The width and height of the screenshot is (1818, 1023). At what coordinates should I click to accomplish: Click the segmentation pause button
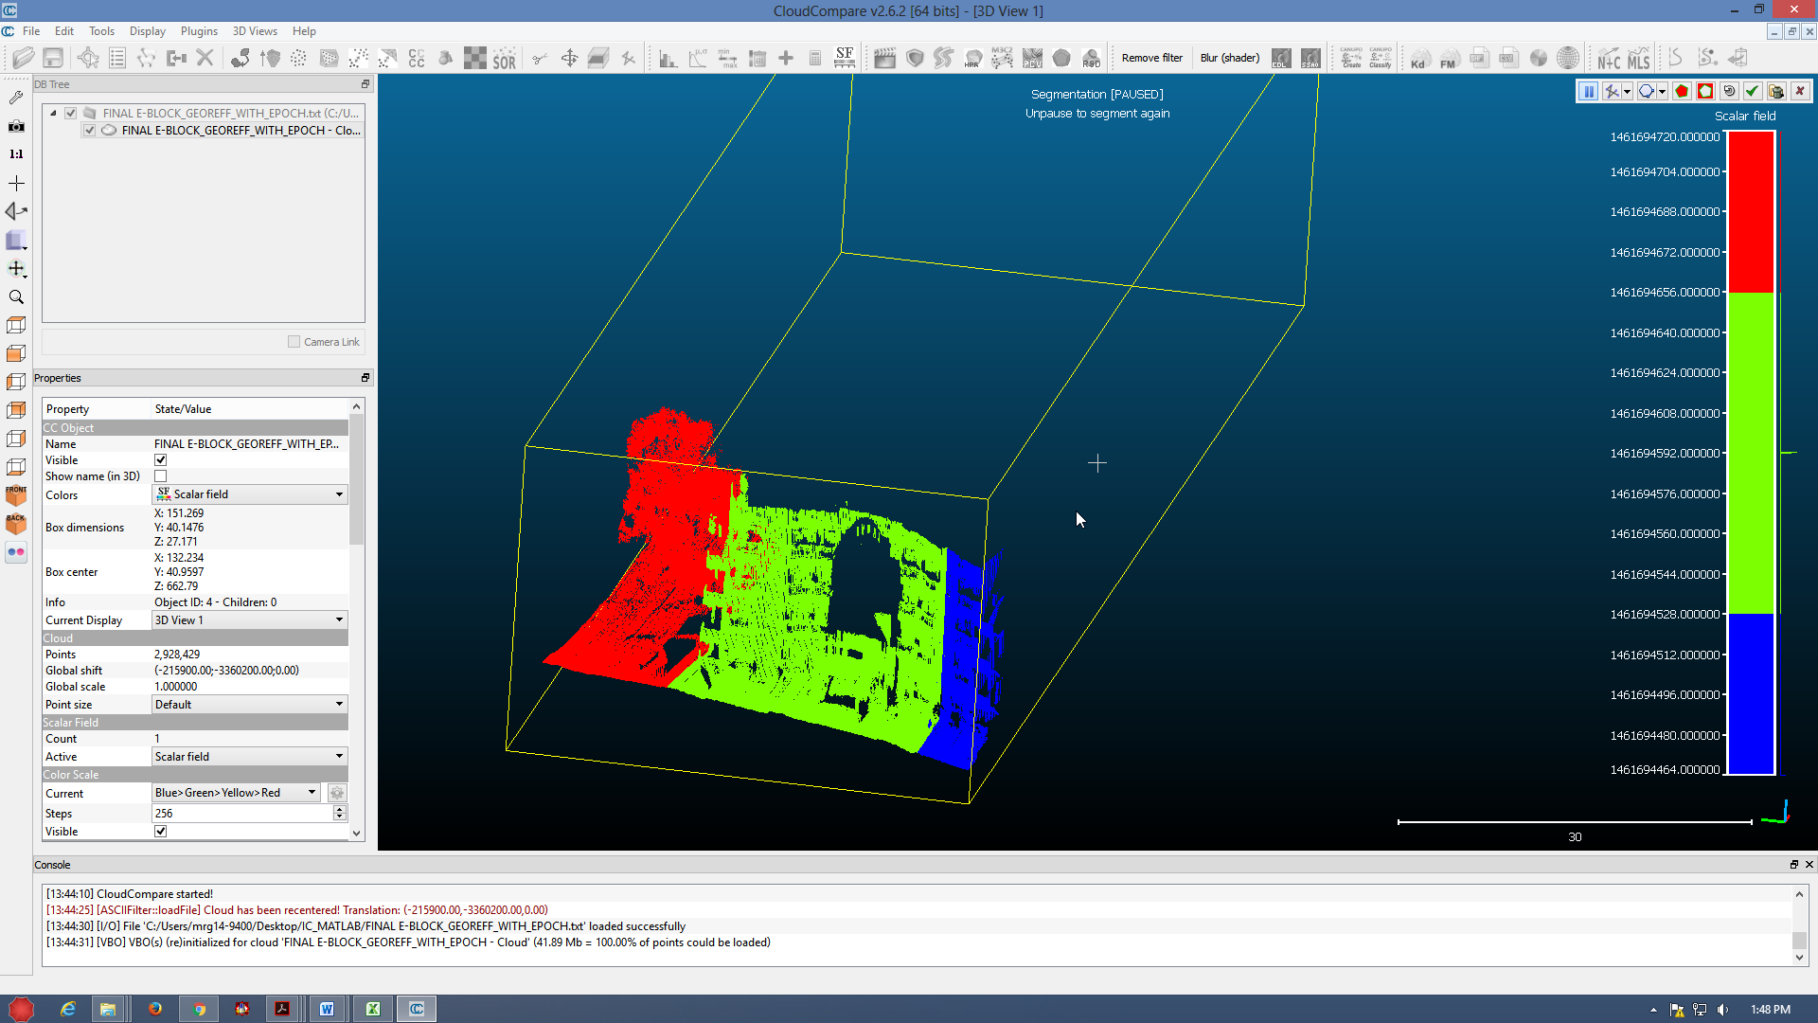point(1588,91)
